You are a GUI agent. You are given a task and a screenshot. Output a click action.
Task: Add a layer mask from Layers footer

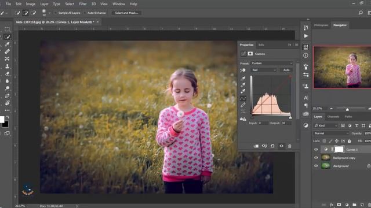coord(339,205)
